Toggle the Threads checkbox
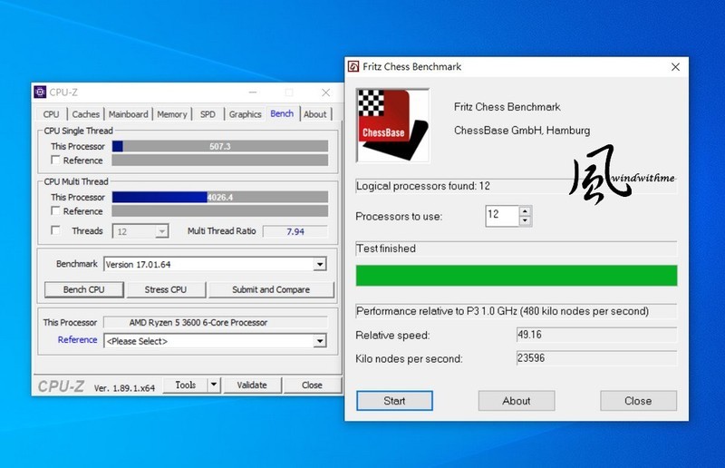The width and height of the screenshot is (725, 468). click(56, 231)
